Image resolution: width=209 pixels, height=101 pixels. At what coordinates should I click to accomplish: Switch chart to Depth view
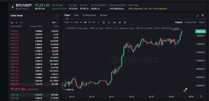coord(202,22)
